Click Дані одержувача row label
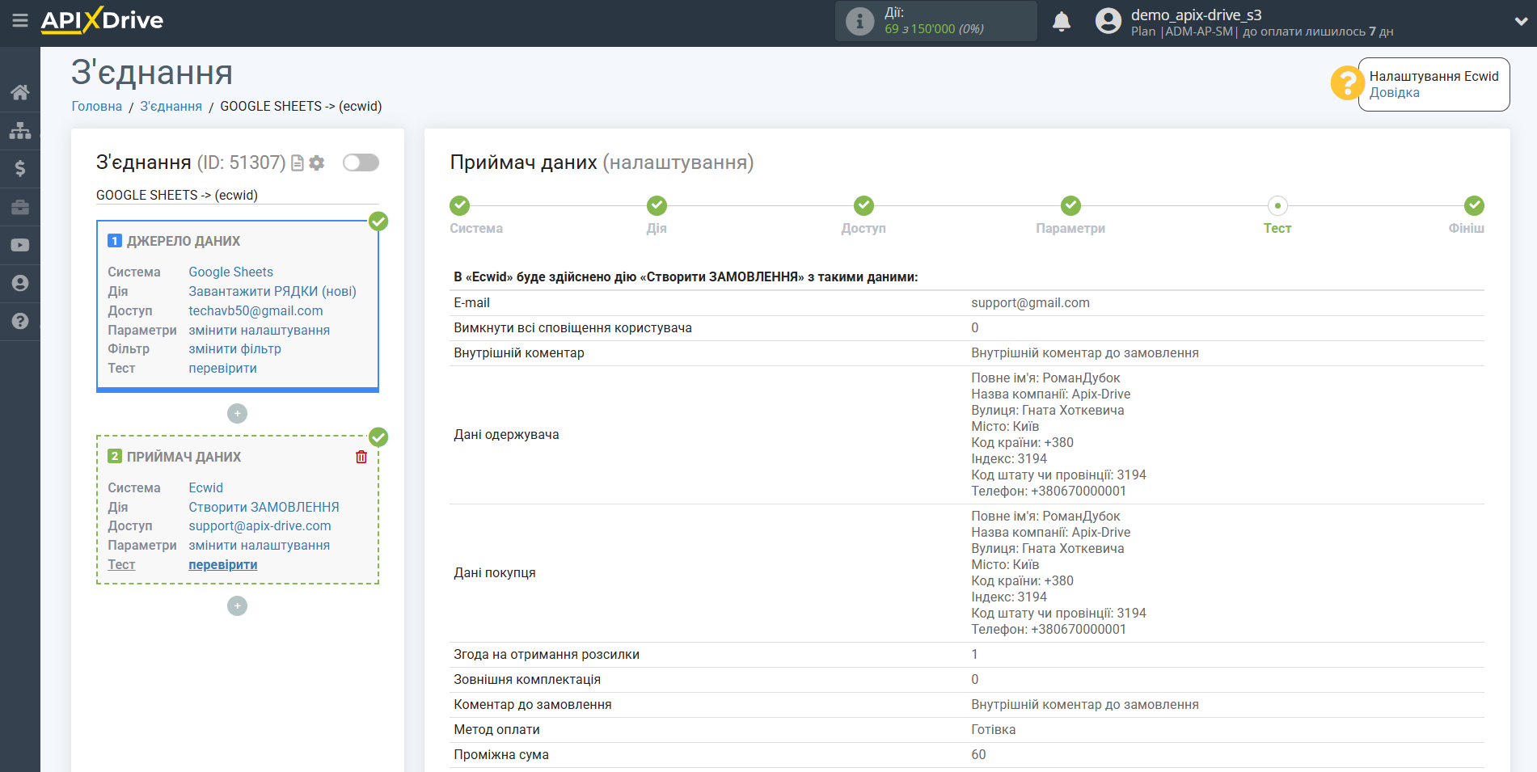 point(506,435)
